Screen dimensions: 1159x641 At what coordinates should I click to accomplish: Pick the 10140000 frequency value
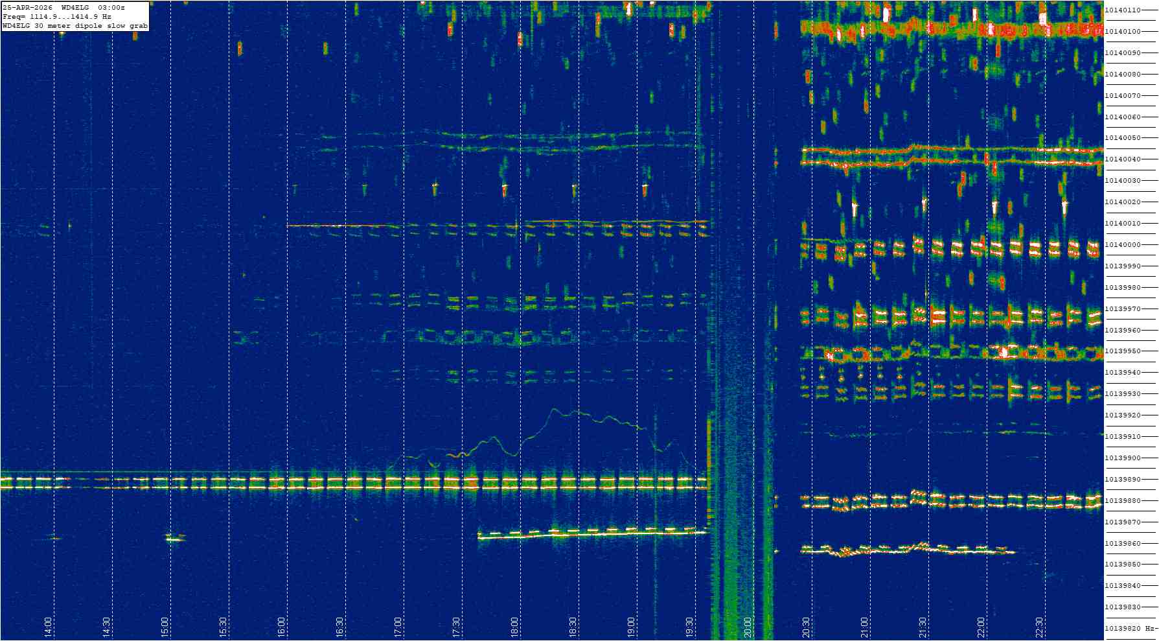(x=1123, y=245)
